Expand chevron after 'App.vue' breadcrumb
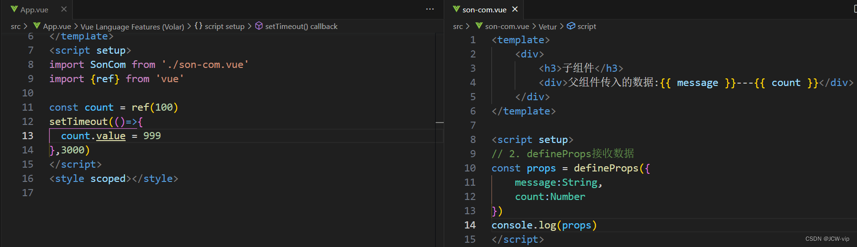 (x=76, y=26)
